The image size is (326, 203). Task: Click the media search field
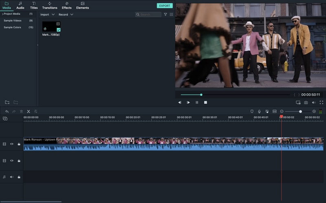148,15
